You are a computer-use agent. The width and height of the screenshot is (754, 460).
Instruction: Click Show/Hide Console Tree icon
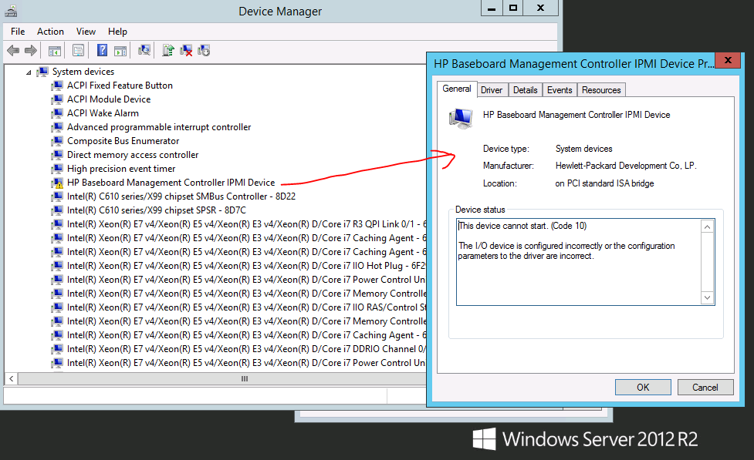(x=55, y=51)
